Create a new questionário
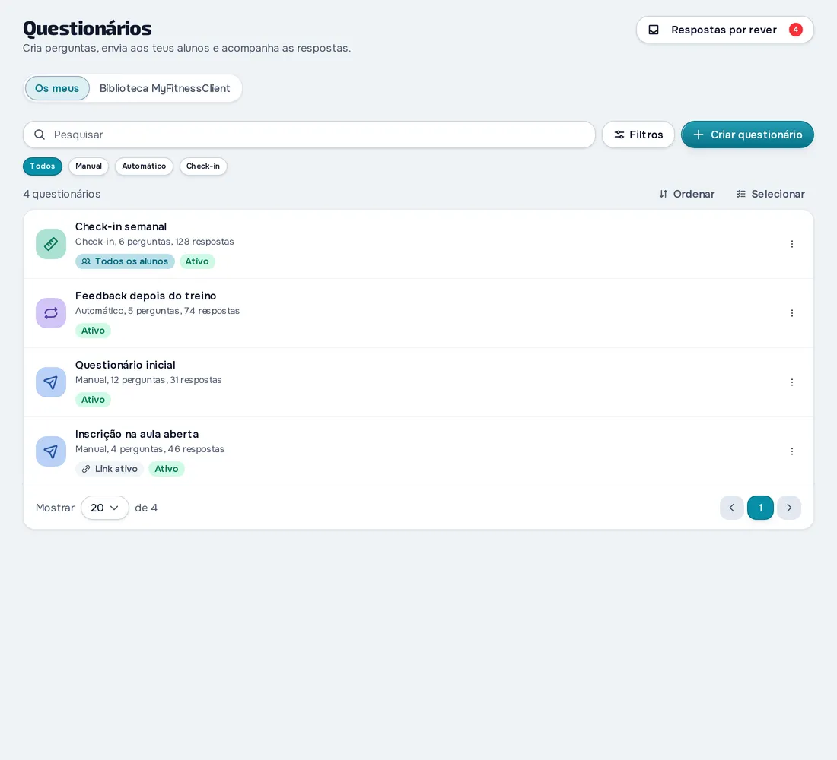 click(746, 135)
